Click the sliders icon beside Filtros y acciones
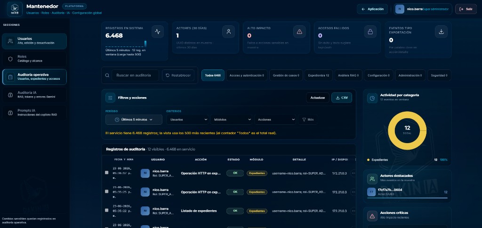482x228 pixels. pos(110,98)
